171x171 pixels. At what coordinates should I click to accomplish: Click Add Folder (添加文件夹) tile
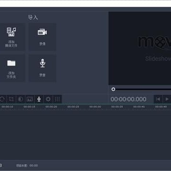[11, 68]
